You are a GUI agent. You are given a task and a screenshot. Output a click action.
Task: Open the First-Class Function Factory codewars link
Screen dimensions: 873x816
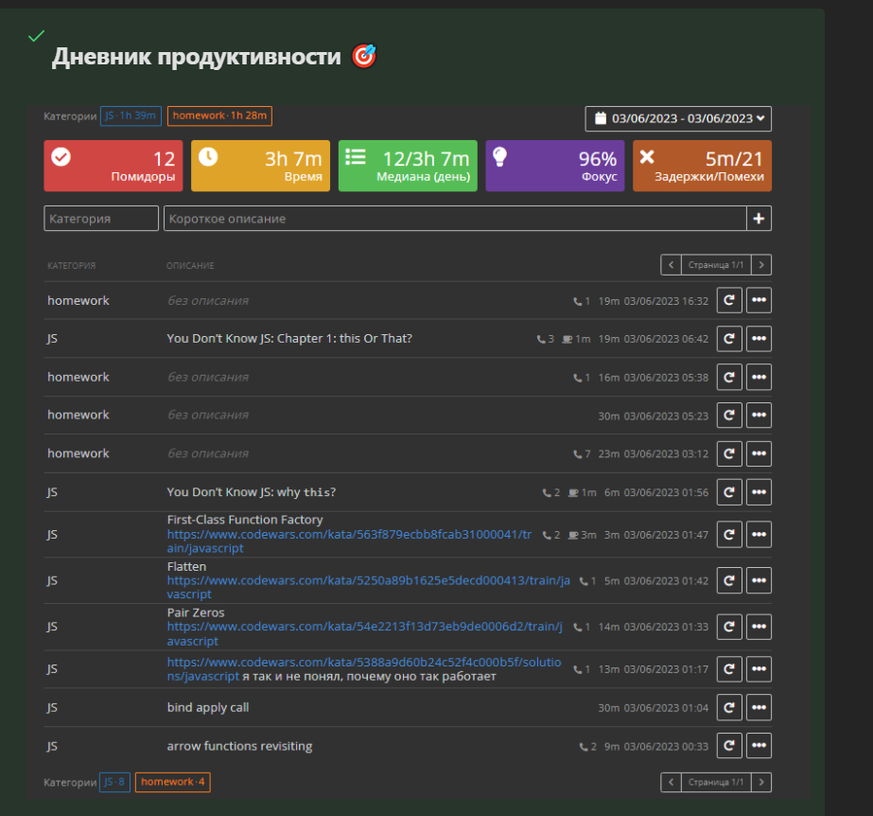click(342, 535)
